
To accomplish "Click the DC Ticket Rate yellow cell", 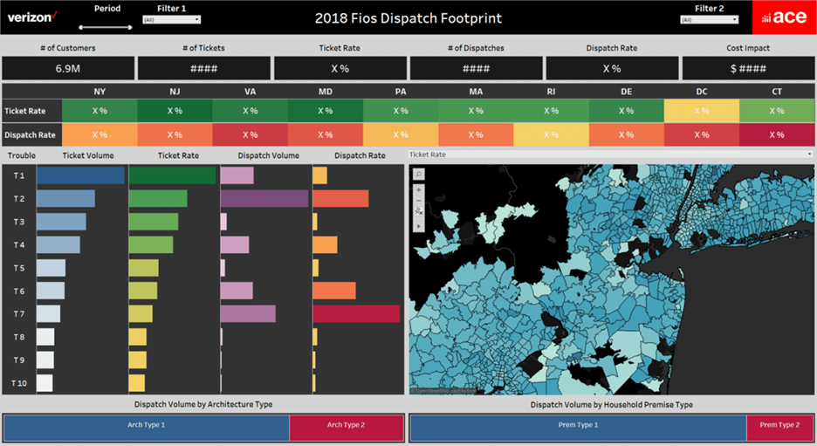I will [701, 111].
